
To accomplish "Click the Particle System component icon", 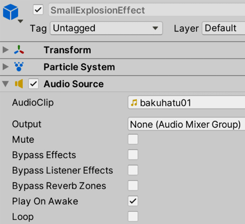I will 19,67.
